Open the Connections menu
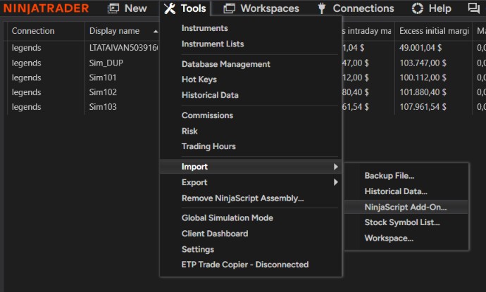This screenshot has height=292, width=486. tap(363, 8)
